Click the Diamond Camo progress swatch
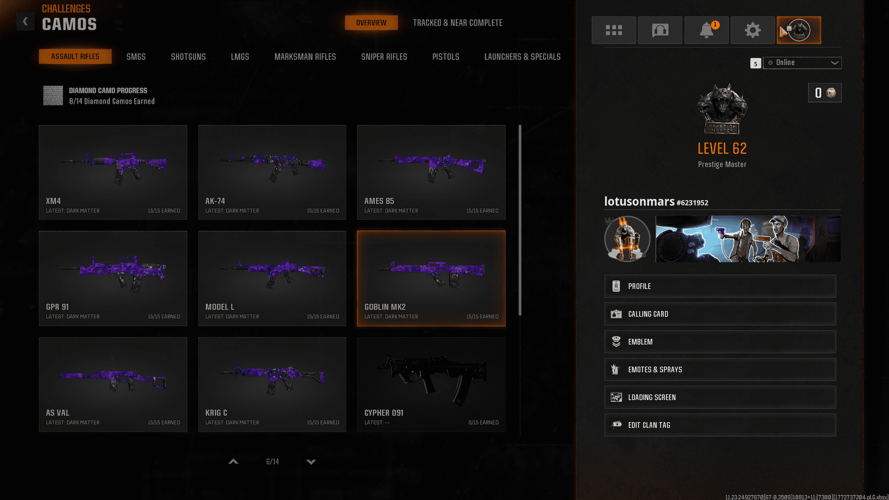 click(53, 95)
